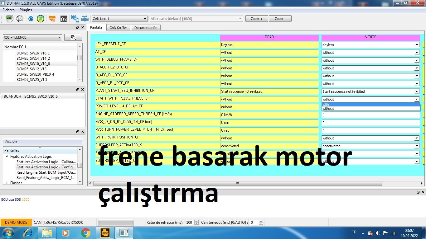Viewport: 426px width, 239px height.
Task: Open the CAN Line 1 dropdown
Action: coord(119,19)
